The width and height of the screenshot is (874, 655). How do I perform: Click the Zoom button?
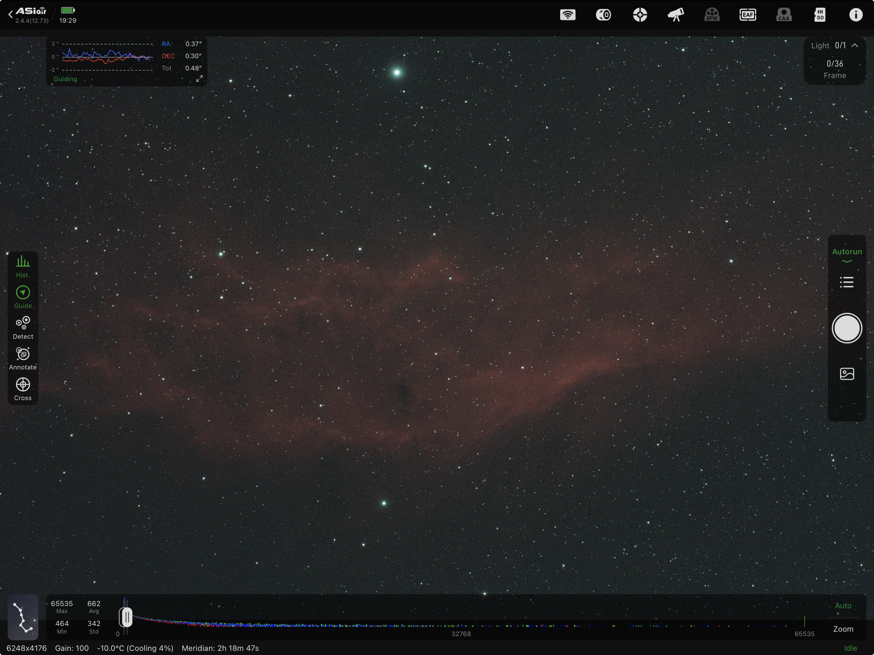click(843, 629)
